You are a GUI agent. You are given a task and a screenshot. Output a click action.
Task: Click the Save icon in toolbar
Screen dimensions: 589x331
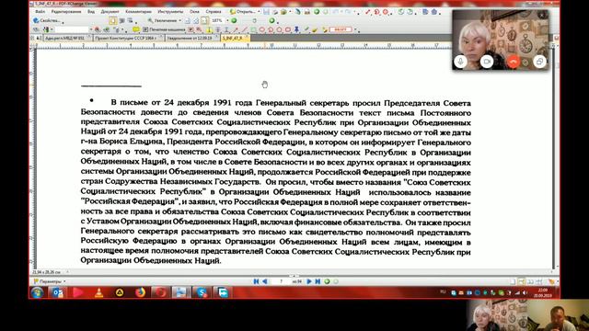coord(266,12)
